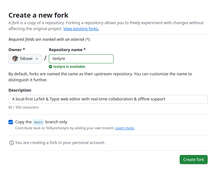Screen dimensions: 213x171
Task: Click the "Copy the main branch only" label
Action: click(x=41, y=122)
